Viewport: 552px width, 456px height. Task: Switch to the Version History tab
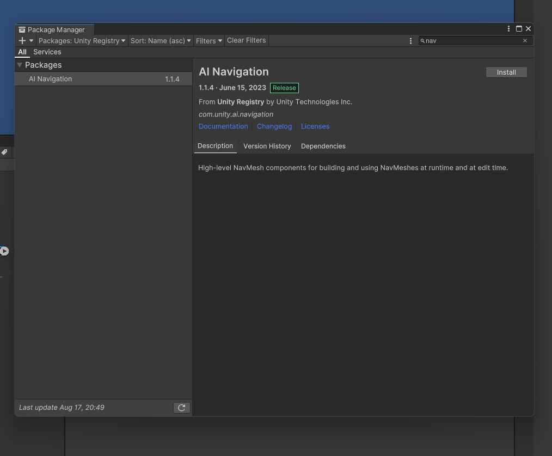267,146
